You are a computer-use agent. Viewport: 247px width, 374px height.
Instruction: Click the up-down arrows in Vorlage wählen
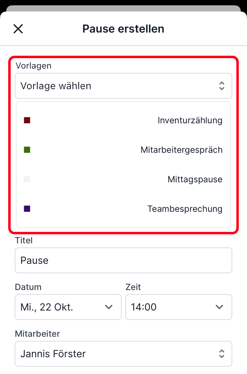pos(222,86)
